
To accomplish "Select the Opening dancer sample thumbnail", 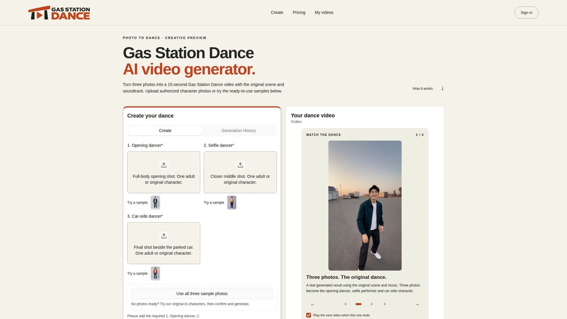I will [155, 203].
